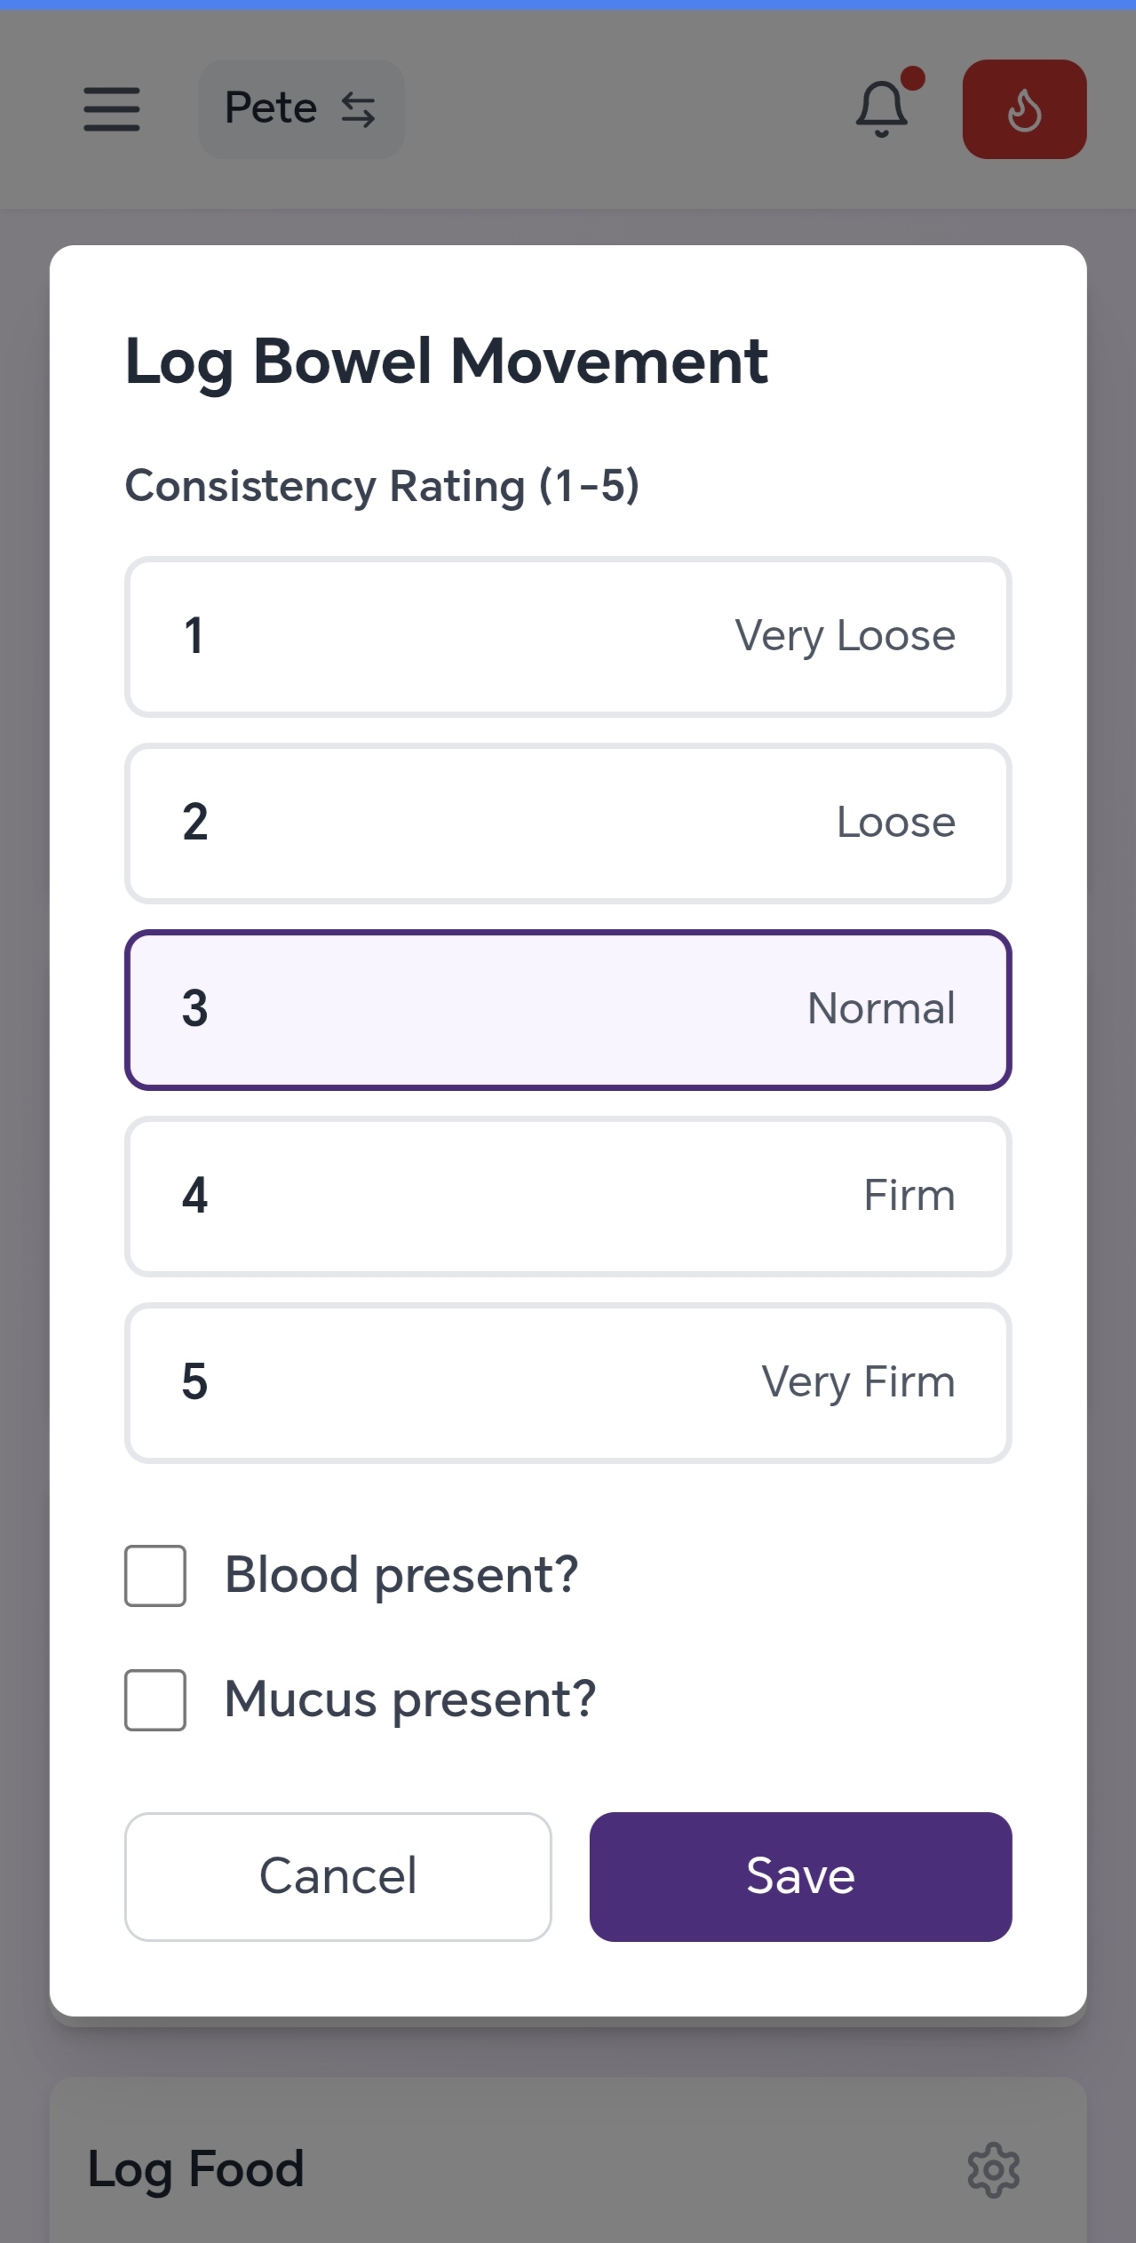Select consistency rating 3 Normal
The height and width of the screenshot is (2243, 1136).
pos(568,1010)
